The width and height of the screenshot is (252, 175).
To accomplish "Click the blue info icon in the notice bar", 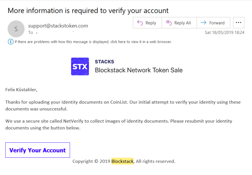I will click(x=11, y=42).
